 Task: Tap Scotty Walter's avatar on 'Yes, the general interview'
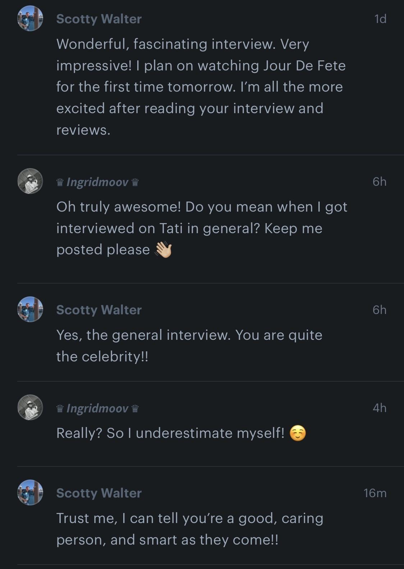pyautogui.click(x=30, y=309)
